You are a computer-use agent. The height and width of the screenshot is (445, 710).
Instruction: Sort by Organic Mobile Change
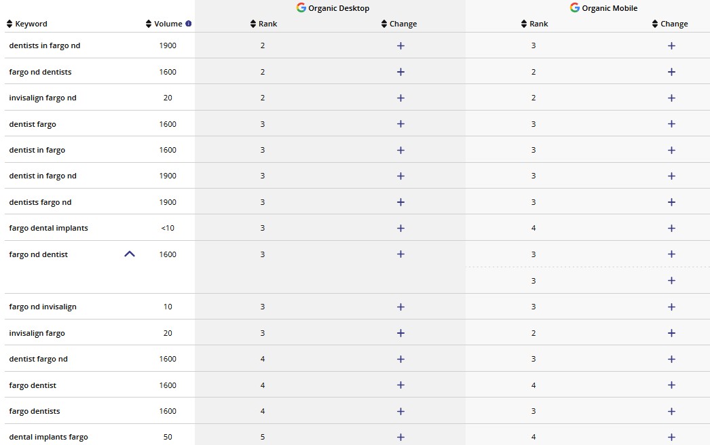(670, 24)
